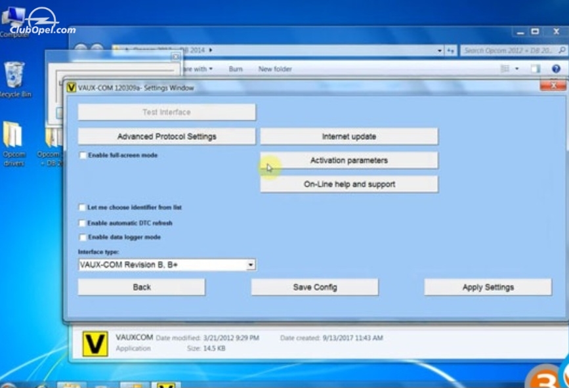Click the VAUX-COM taskbar icon
The image size is (569, 388).
pos(166,385)
